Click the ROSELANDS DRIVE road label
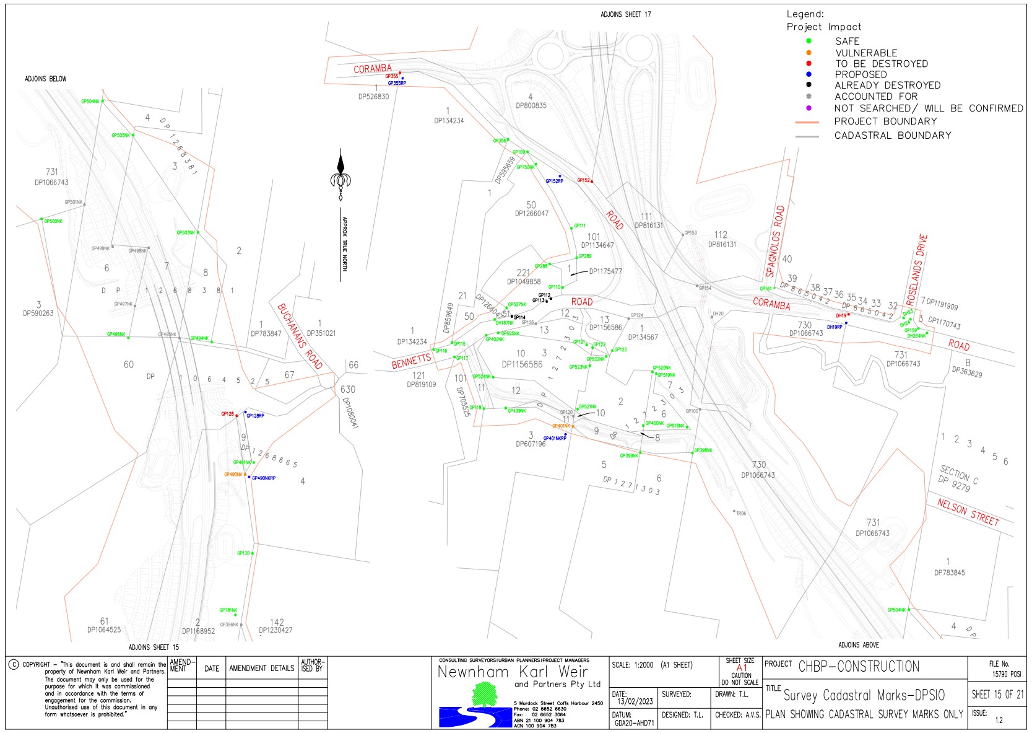 917,270
